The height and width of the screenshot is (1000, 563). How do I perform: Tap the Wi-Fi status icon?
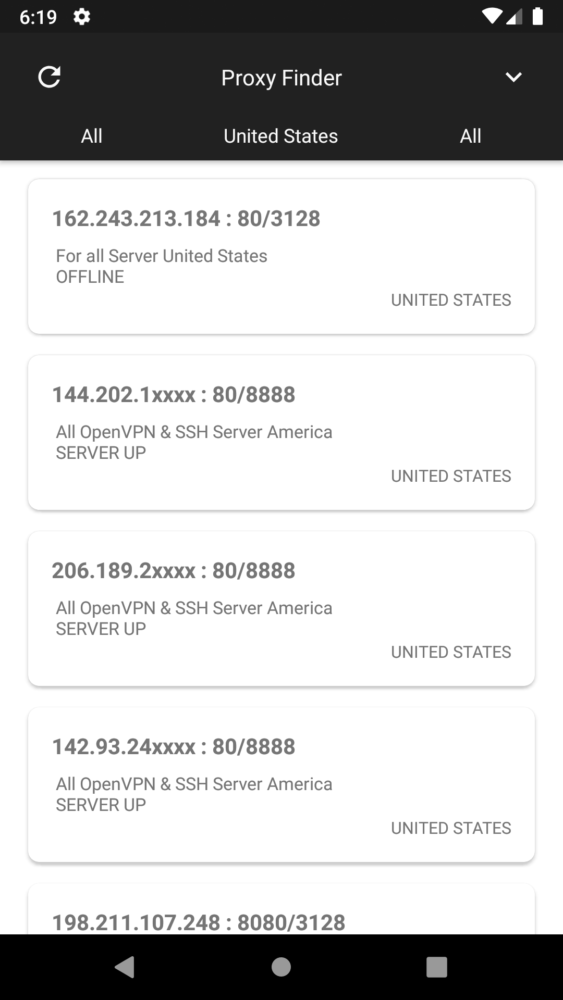tap(492, 17)
